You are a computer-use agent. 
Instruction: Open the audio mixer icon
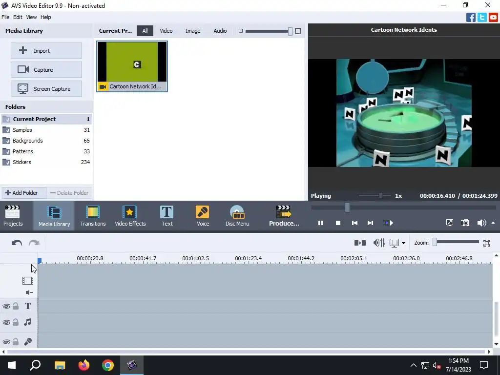click(379, 243)
